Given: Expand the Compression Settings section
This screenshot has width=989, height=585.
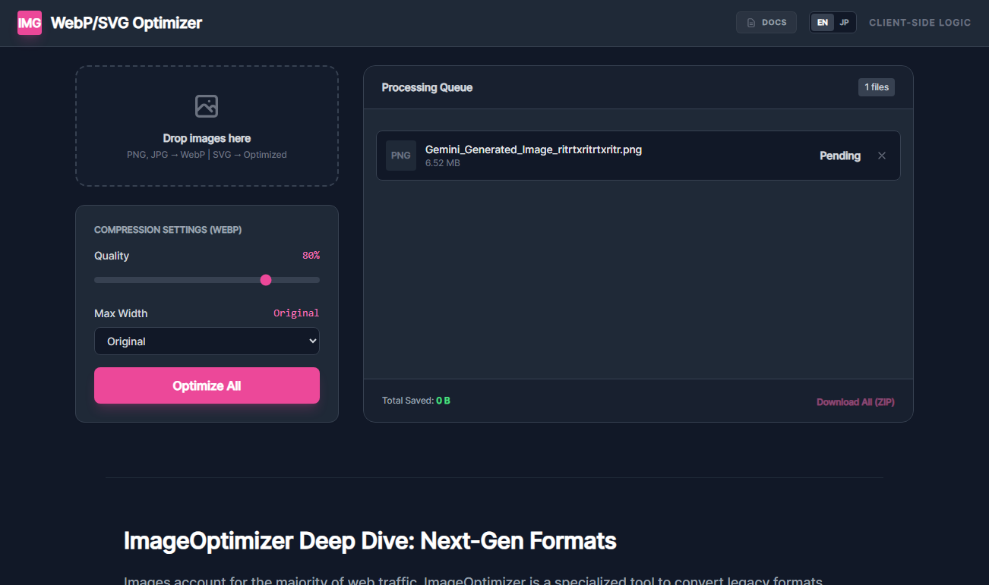Looking at the screenshot, I should pyautogui.click(x=166, y=229).
